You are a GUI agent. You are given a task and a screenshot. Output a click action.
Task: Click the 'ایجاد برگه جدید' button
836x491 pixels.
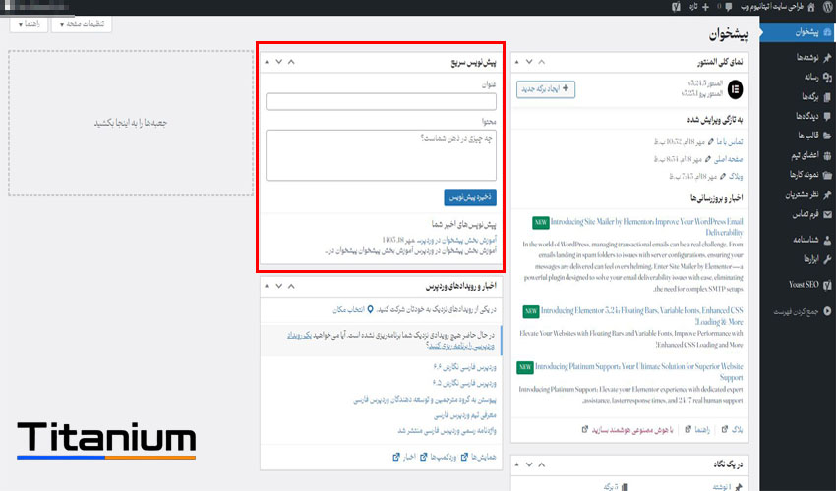(546, 89)
